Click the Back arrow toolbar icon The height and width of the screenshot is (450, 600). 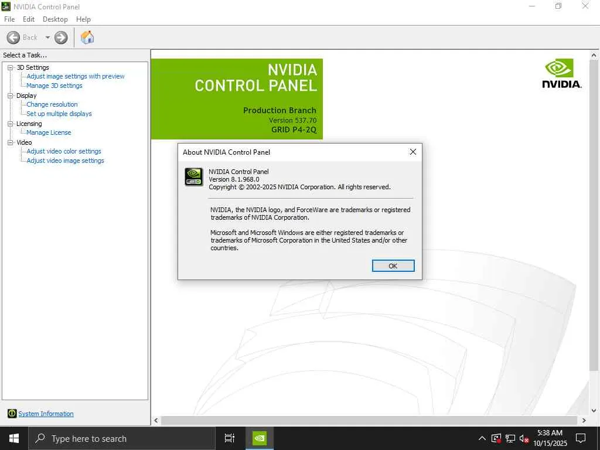(13, 37)
